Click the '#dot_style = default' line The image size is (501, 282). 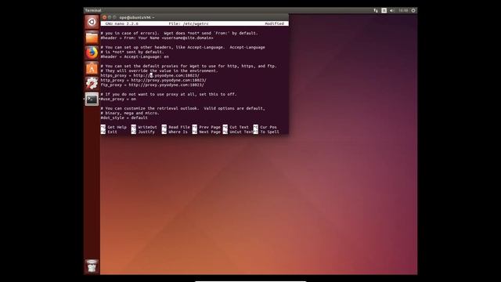[124, 117]
